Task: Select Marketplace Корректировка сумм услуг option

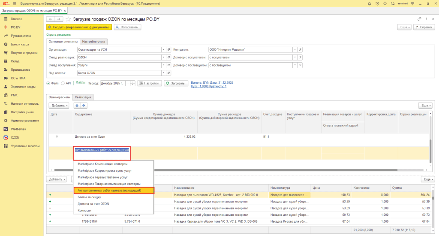Action: [x=114, y=170]
